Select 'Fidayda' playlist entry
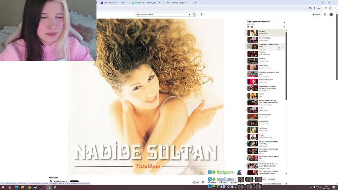 pyautogui.click(x=265, y=96)
